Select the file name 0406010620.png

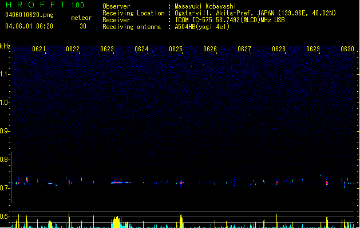(x=29, y=15)
